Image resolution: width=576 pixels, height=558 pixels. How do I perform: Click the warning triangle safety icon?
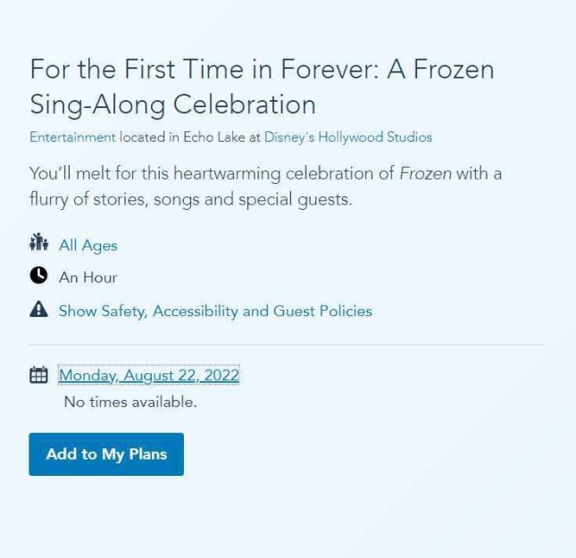(38, 309)
